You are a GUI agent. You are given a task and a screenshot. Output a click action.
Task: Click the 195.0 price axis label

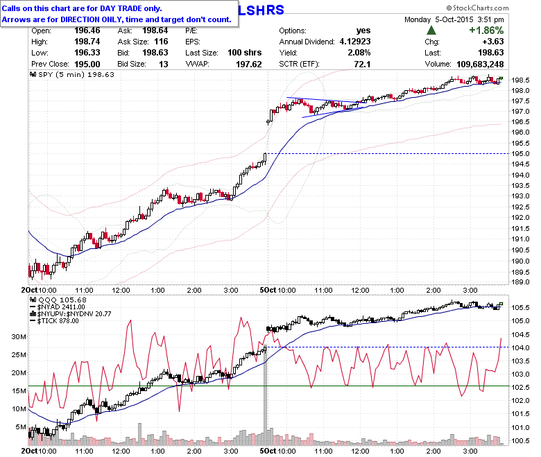tap(520, 154)
